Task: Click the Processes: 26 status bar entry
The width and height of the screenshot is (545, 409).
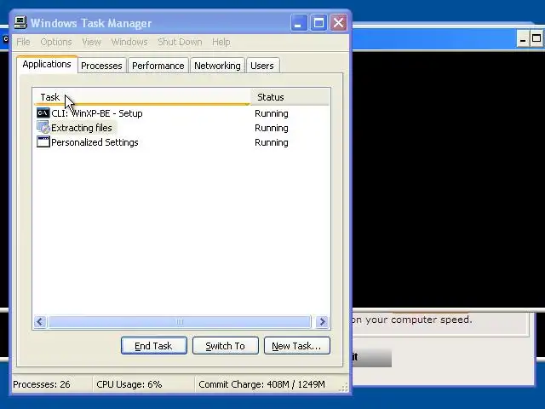Action: (42, 384)
